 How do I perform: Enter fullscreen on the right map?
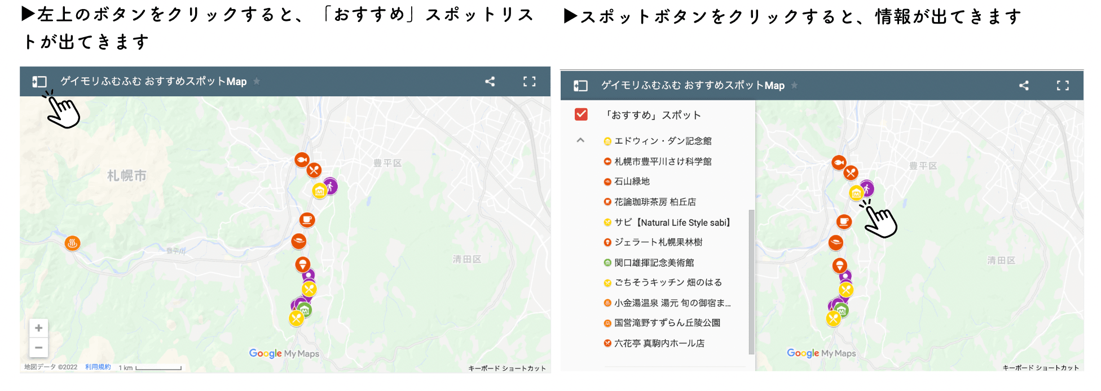pos(1063,86)
